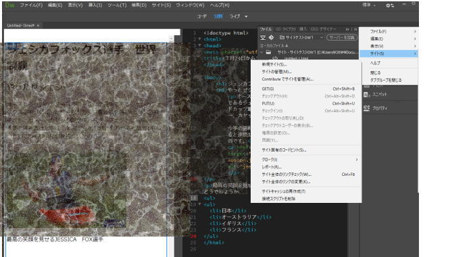Choose 表示(V) in panel options menu
Screen dimensions: 473x257
[389, 46]
